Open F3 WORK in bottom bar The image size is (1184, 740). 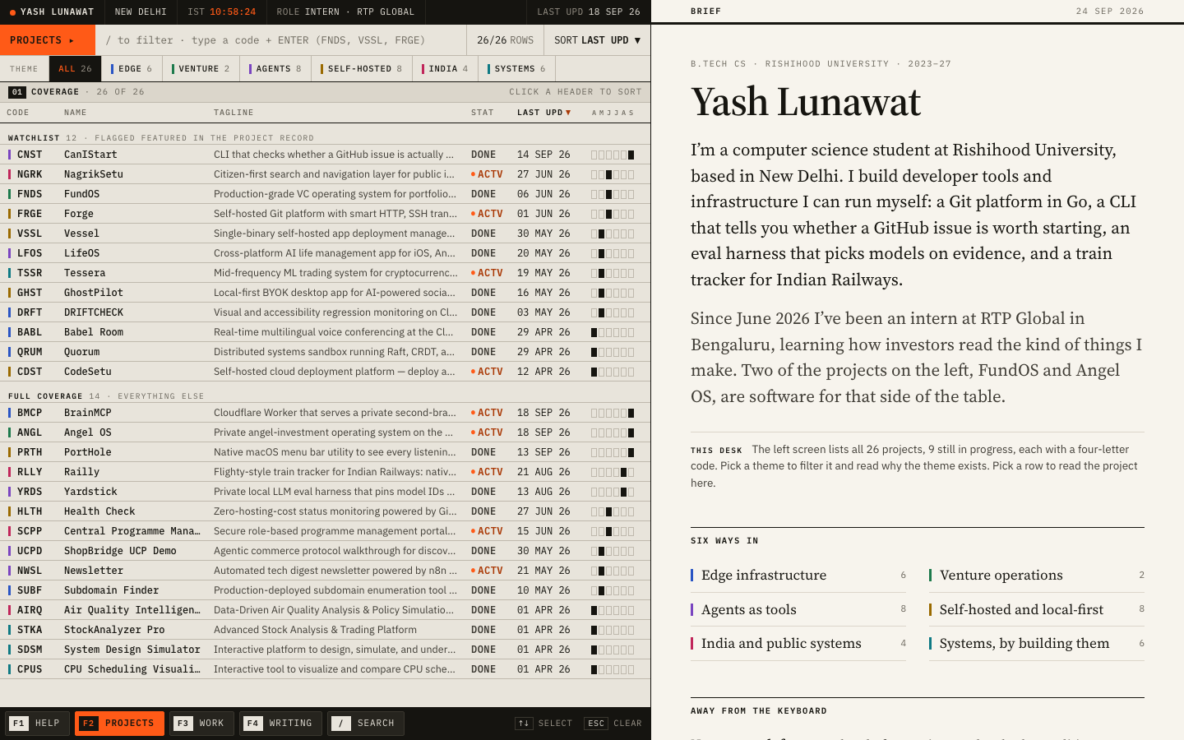point(201,724)
